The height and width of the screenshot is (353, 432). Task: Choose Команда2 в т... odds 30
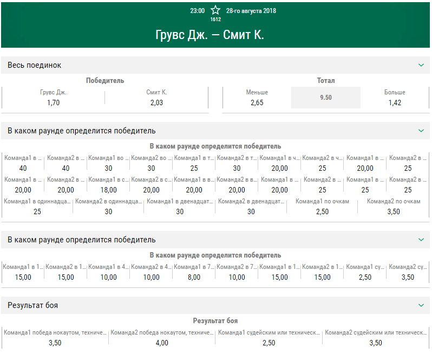pos(237,163)
